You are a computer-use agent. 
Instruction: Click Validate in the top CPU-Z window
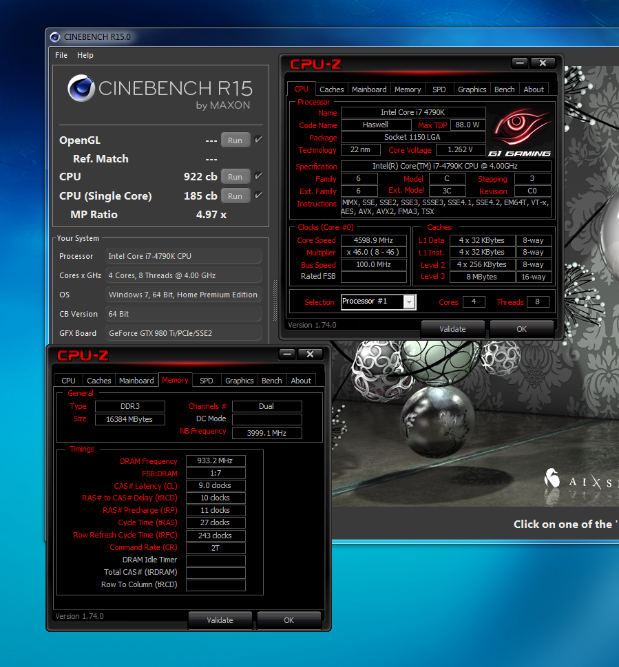(452, 329)
